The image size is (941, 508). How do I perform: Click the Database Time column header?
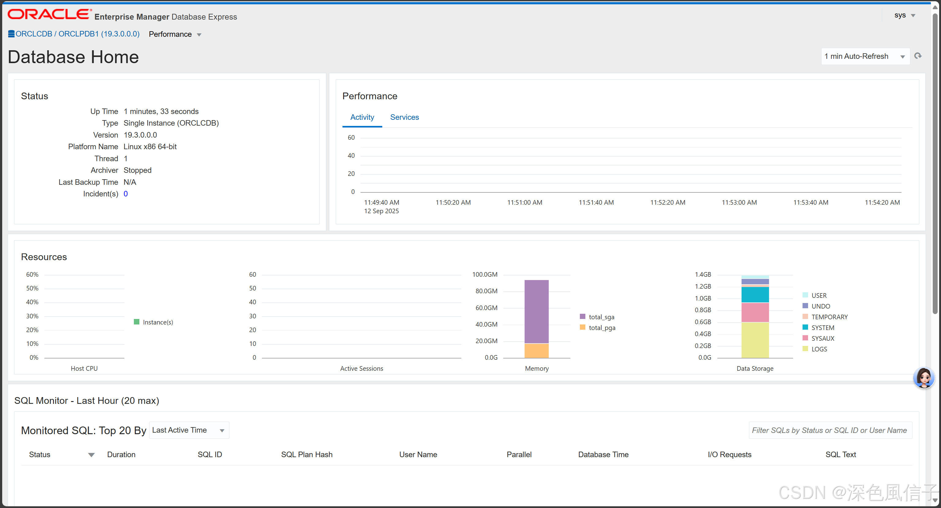(603, 455)
